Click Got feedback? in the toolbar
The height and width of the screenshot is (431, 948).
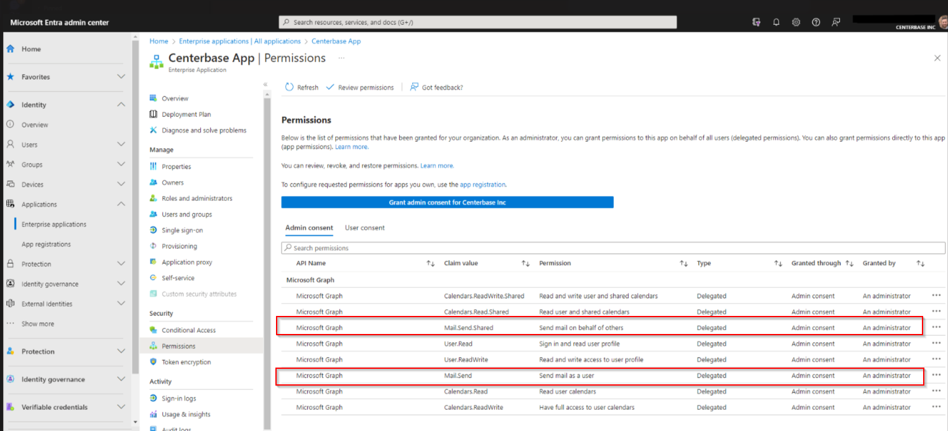tap(436, 88)
